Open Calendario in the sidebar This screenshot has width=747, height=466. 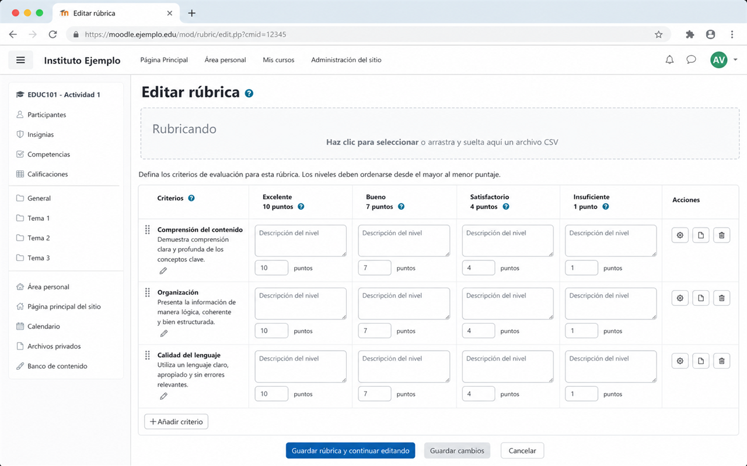(x=43, y=326)
